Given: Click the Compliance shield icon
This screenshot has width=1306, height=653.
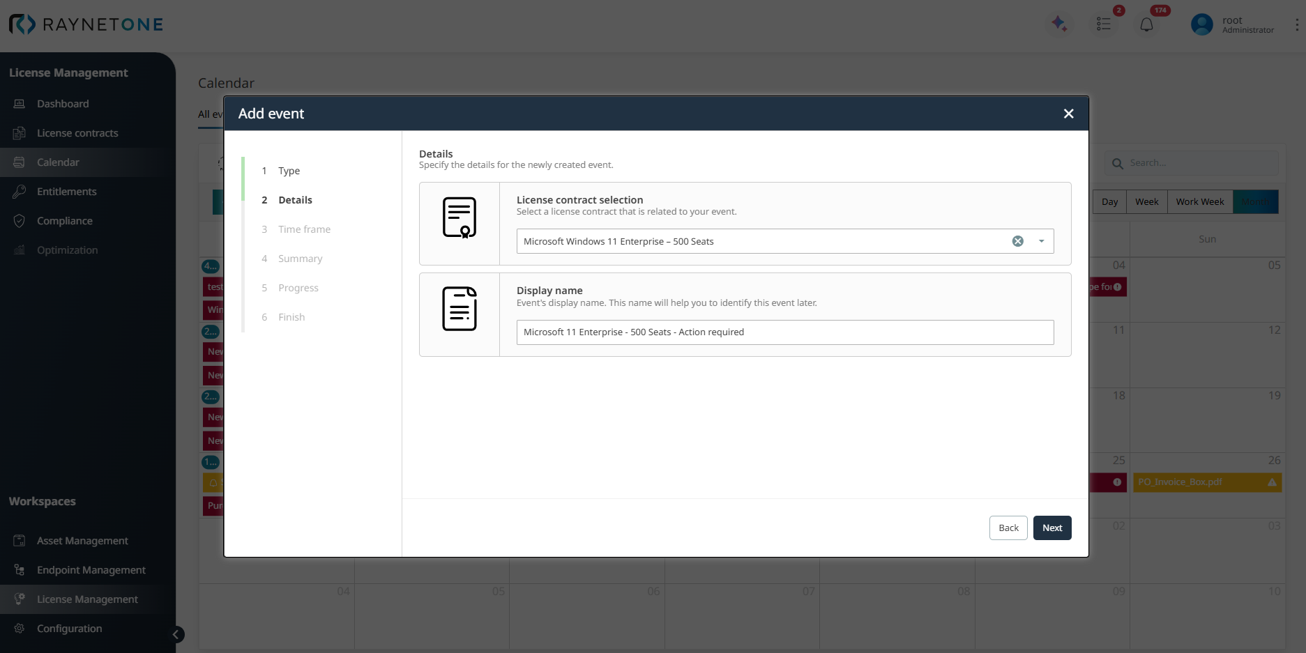Looking at the screenshot, I should click(x=20, y=221).
